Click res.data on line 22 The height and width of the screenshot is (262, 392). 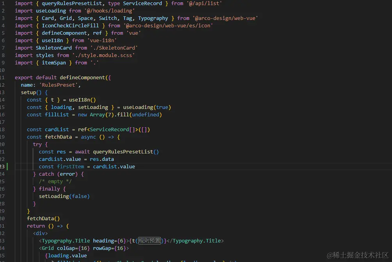(102, 159)
